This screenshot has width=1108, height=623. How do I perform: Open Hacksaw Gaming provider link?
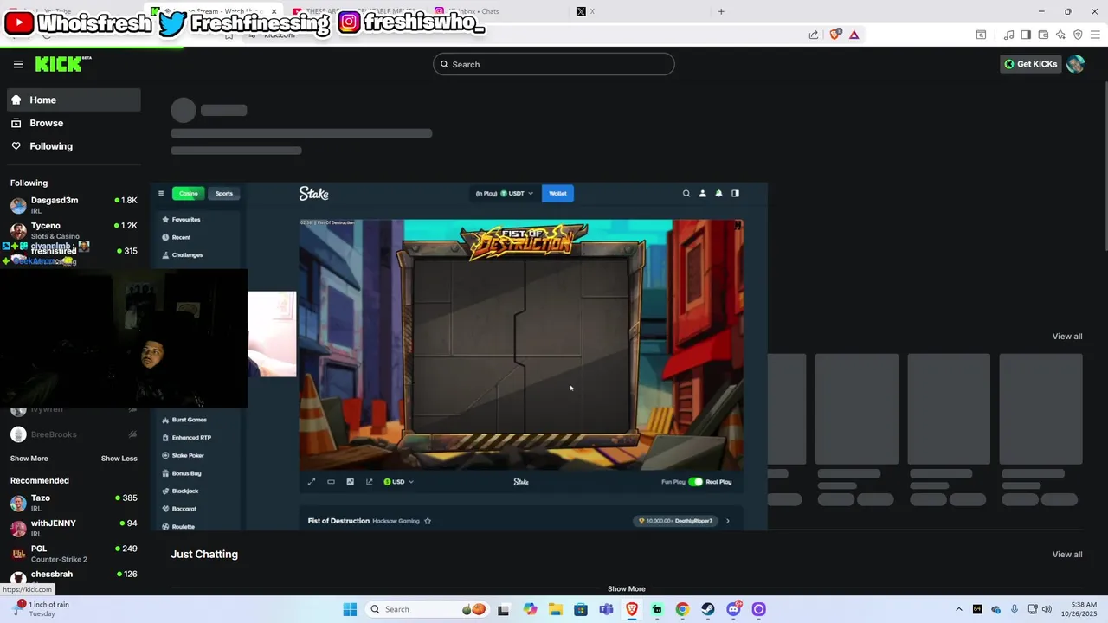[396, 521]
